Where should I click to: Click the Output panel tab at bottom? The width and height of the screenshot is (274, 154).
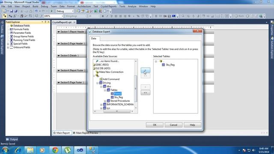(12, 139)
